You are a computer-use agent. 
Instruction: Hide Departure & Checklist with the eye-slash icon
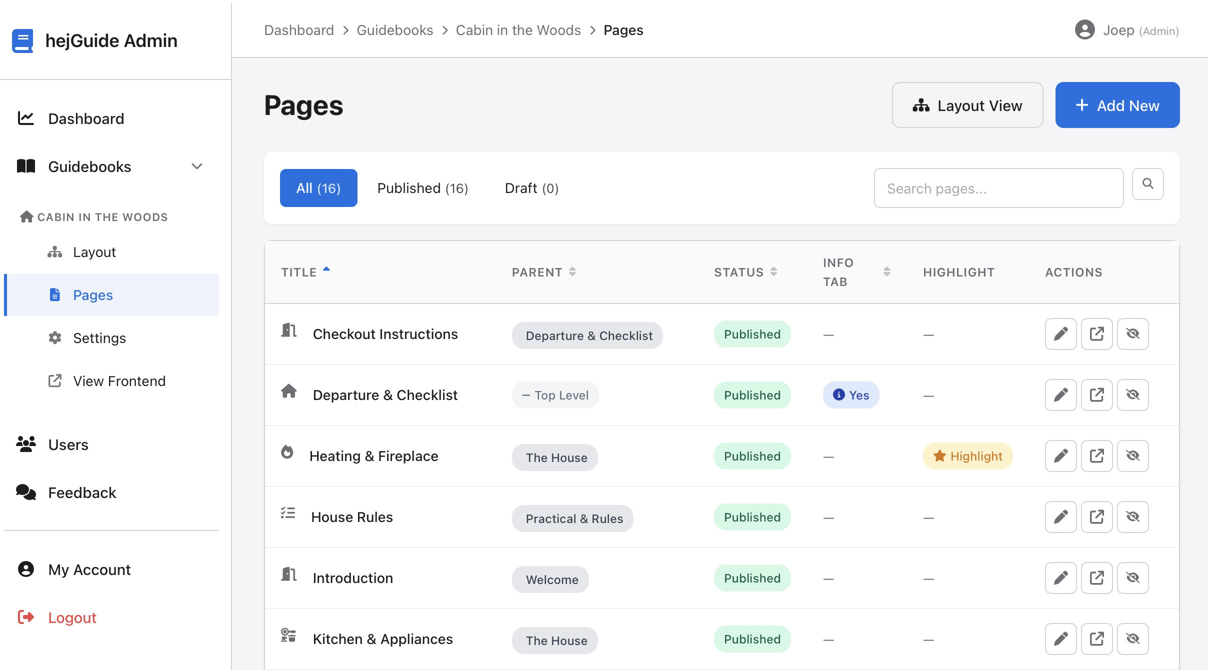(x=1133, y=394)
